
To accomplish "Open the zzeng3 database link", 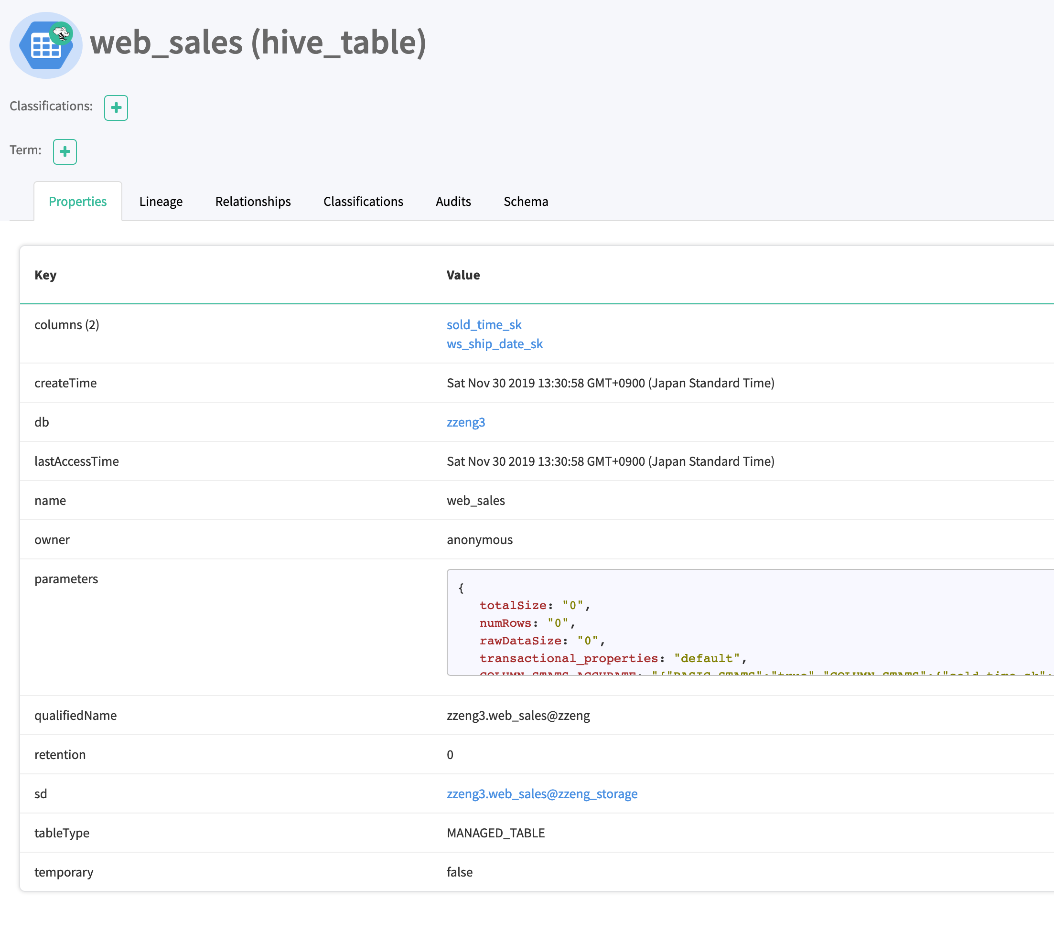I will coord(465,422).
